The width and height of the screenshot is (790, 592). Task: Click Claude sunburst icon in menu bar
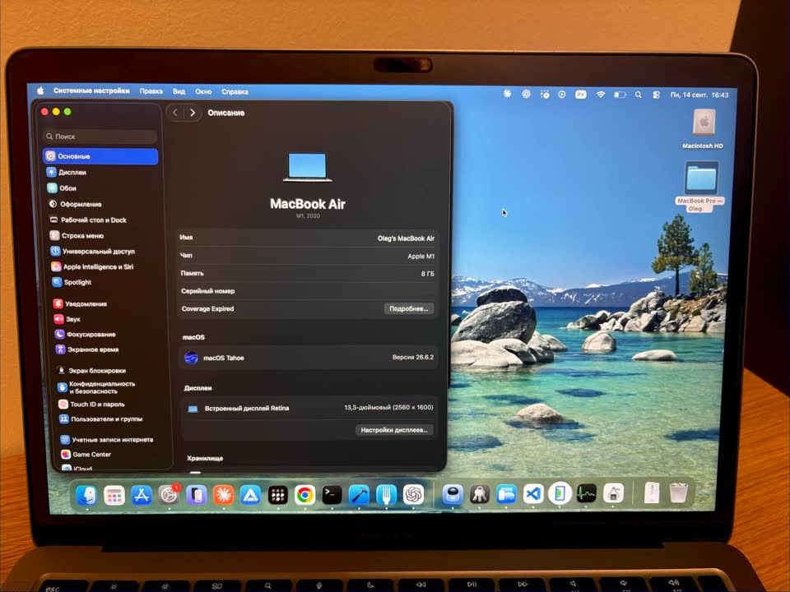[x=508, y=93]
